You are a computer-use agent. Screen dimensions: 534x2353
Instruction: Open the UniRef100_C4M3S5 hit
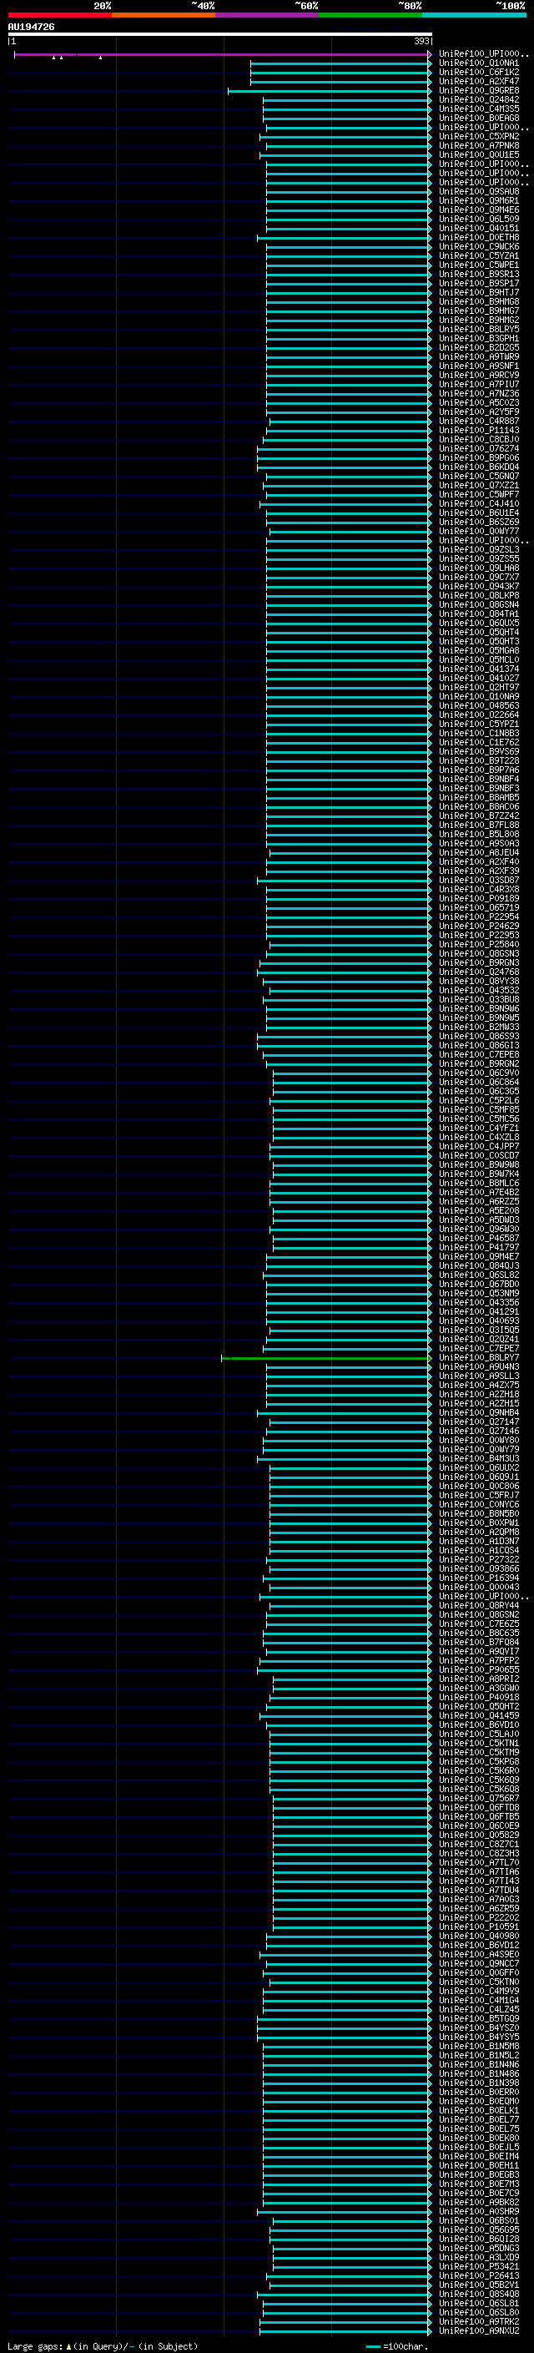point(479,109)
